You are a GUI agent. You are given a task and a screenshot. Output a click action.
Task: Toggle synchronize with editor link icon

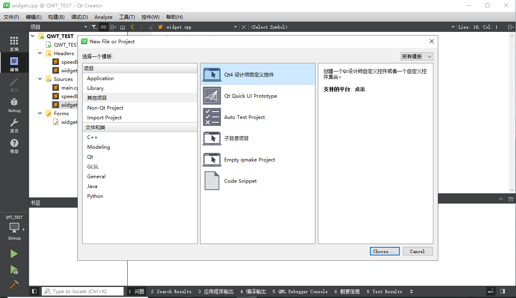pyautogui.click(x=104, y=27)
